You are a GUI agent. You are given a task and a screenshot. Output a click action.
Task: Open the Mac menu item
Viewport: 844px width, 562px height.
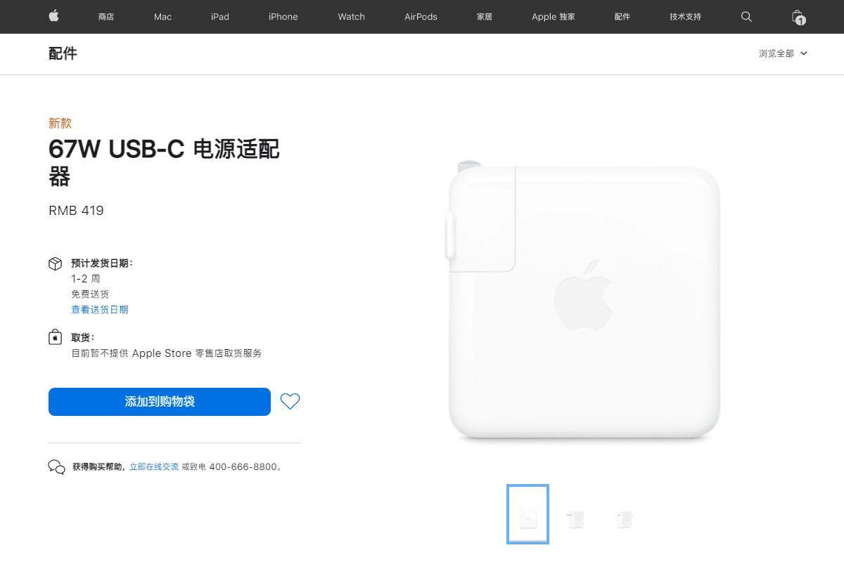tap(162, 17)
